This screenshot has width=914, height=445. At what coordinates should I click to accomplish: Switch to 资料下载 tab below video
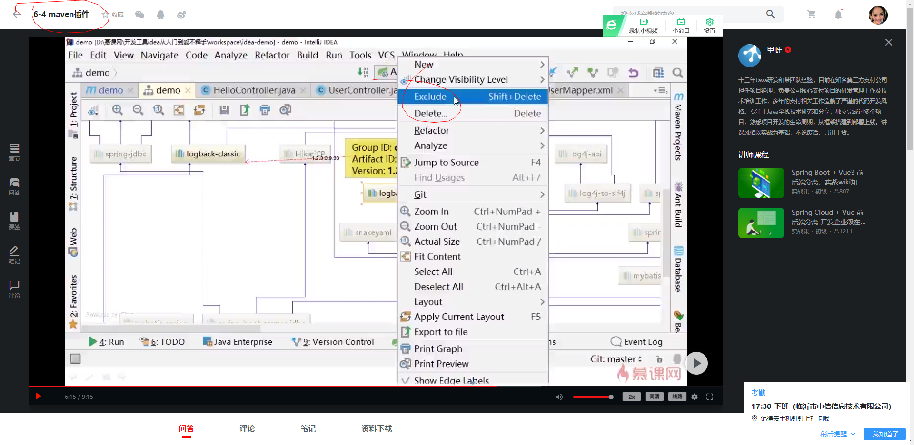(377, 428)
